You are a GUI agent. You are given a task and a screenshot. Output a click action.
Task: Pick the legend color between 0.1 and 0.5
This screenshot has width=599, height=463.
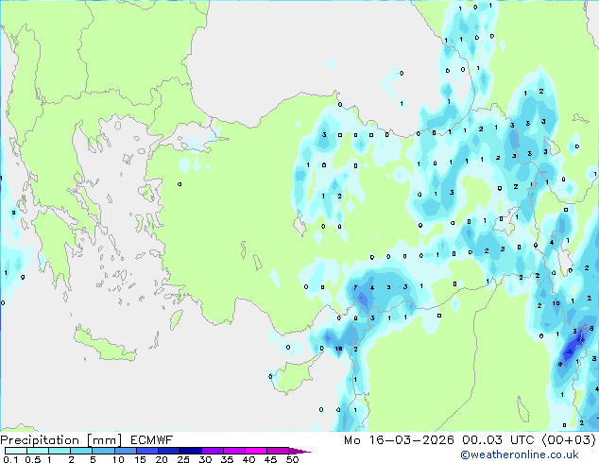point(16,451)
